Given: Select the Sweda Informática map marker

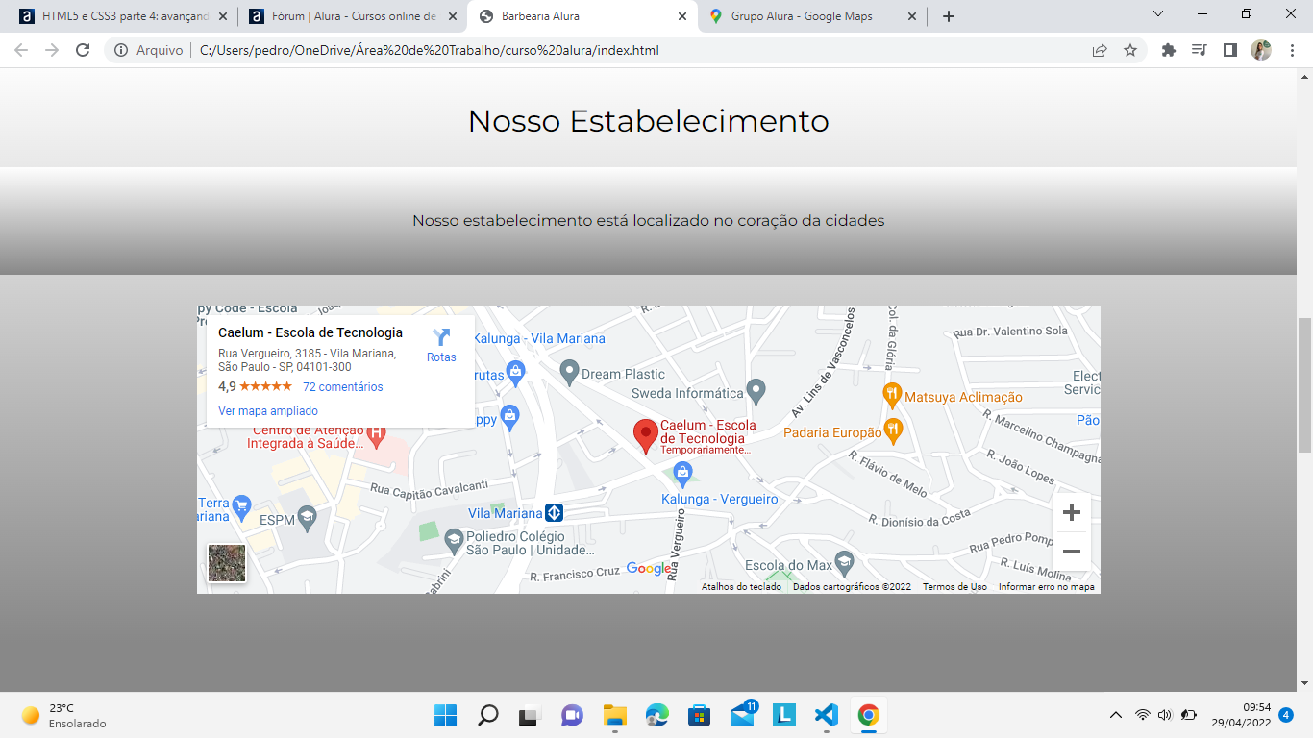Looking at the screenshot, I should point(756,390).
